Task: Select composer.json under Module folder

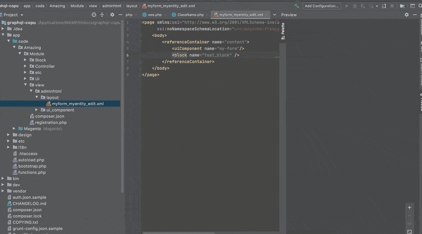Action: [x=50, y=116]
